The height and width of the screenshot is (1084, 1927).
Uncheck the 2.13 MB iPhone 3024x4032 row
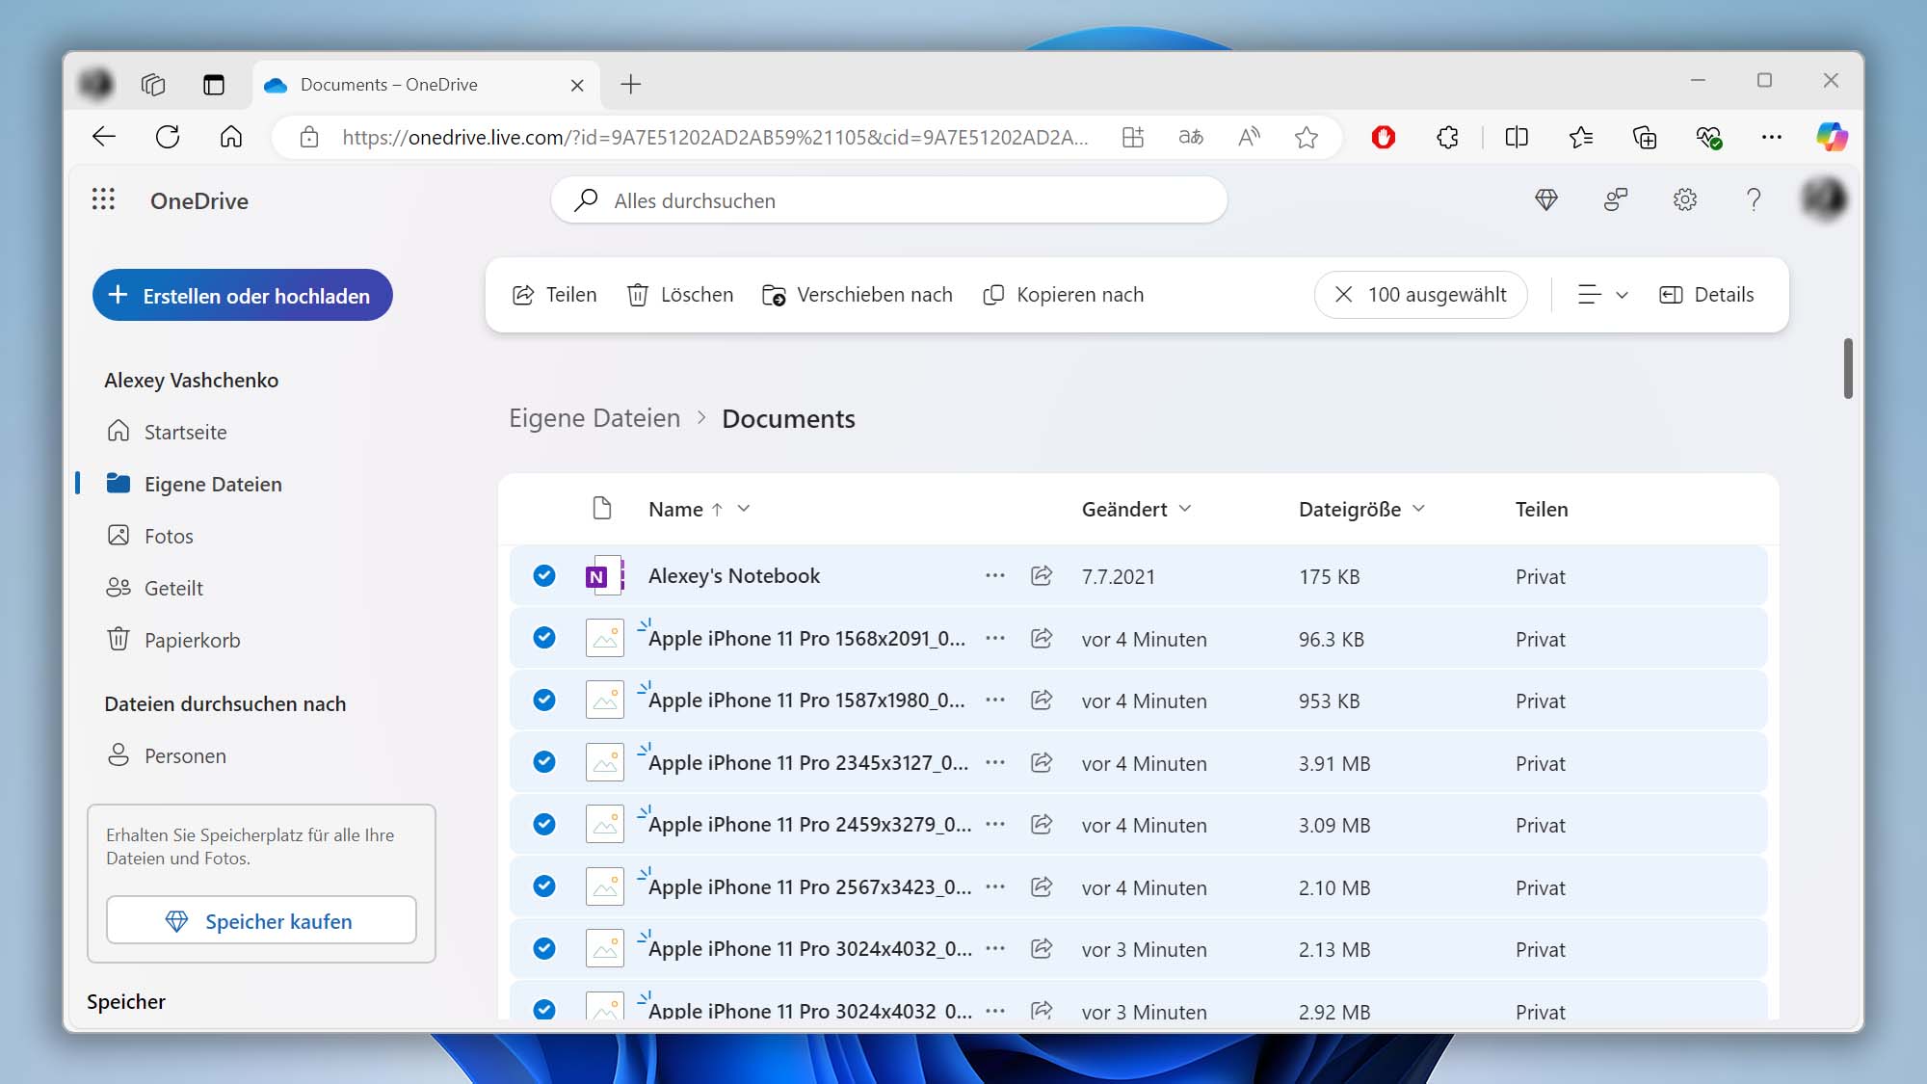click(544, 949)
